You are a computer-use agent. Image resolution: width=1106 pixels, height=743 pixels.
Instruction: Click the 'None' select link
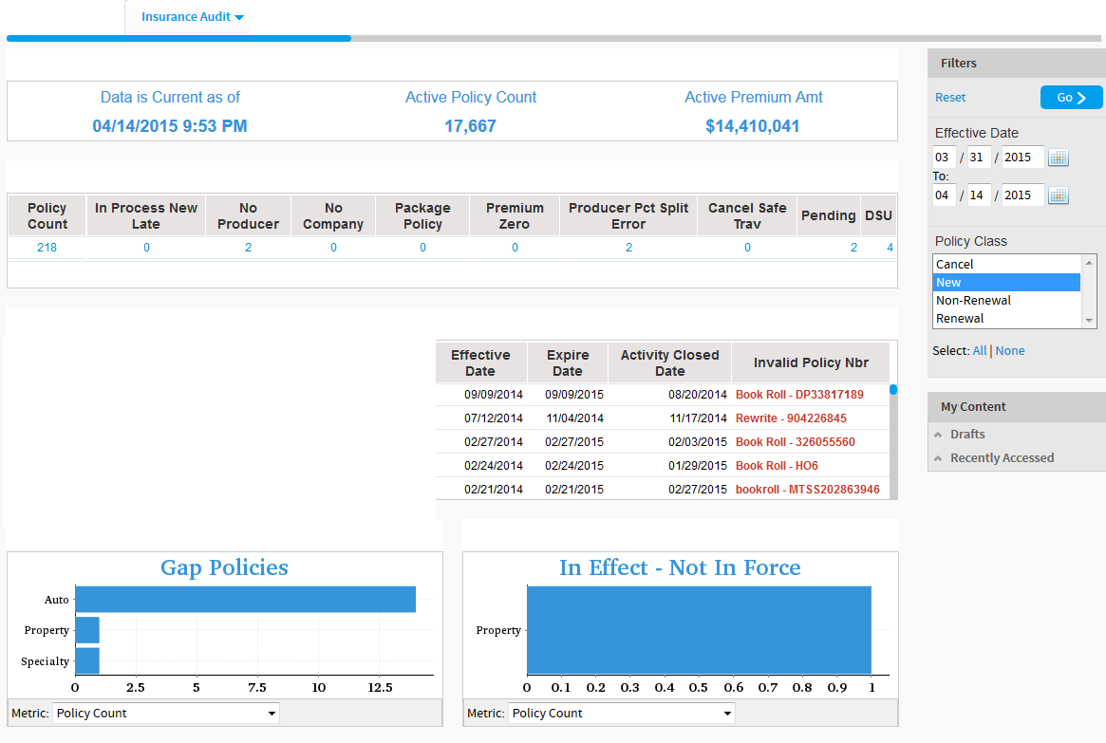pyautogui.click(x=1010, y=351)
